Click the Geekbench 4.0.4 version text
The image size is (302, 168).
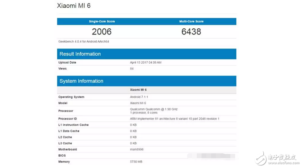(x=83, y=42)
